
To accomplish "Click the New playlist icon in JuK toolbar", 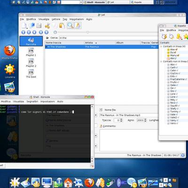I will (x=24, y=25).
